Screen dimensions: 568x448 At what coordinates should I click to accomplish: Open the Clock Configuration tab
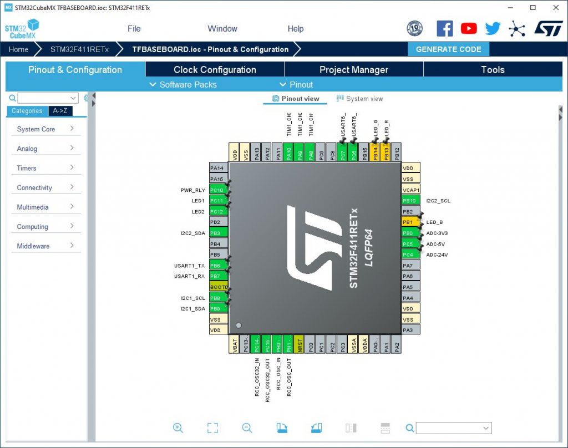[215, 70]
